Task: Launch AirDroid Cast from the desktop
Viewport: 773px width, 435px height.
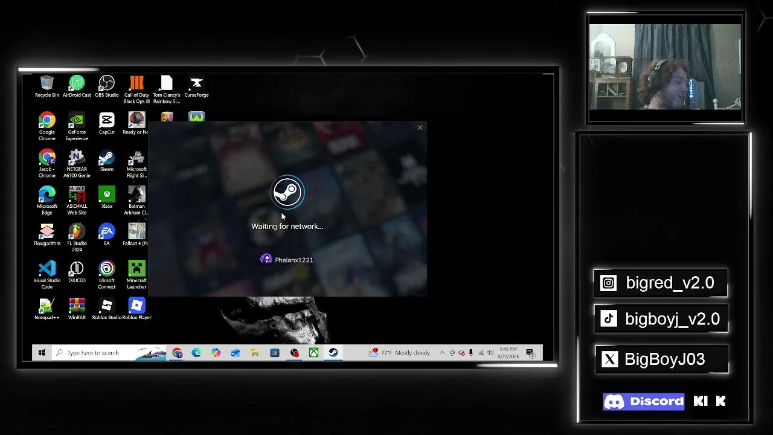Action: pos(77,86)
